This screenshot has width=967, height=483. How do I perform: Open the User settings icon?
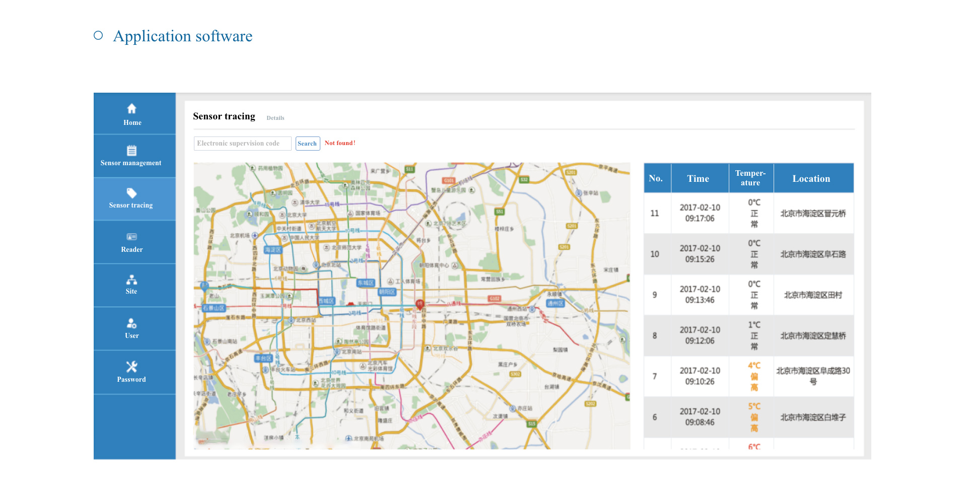click(131, 323)
